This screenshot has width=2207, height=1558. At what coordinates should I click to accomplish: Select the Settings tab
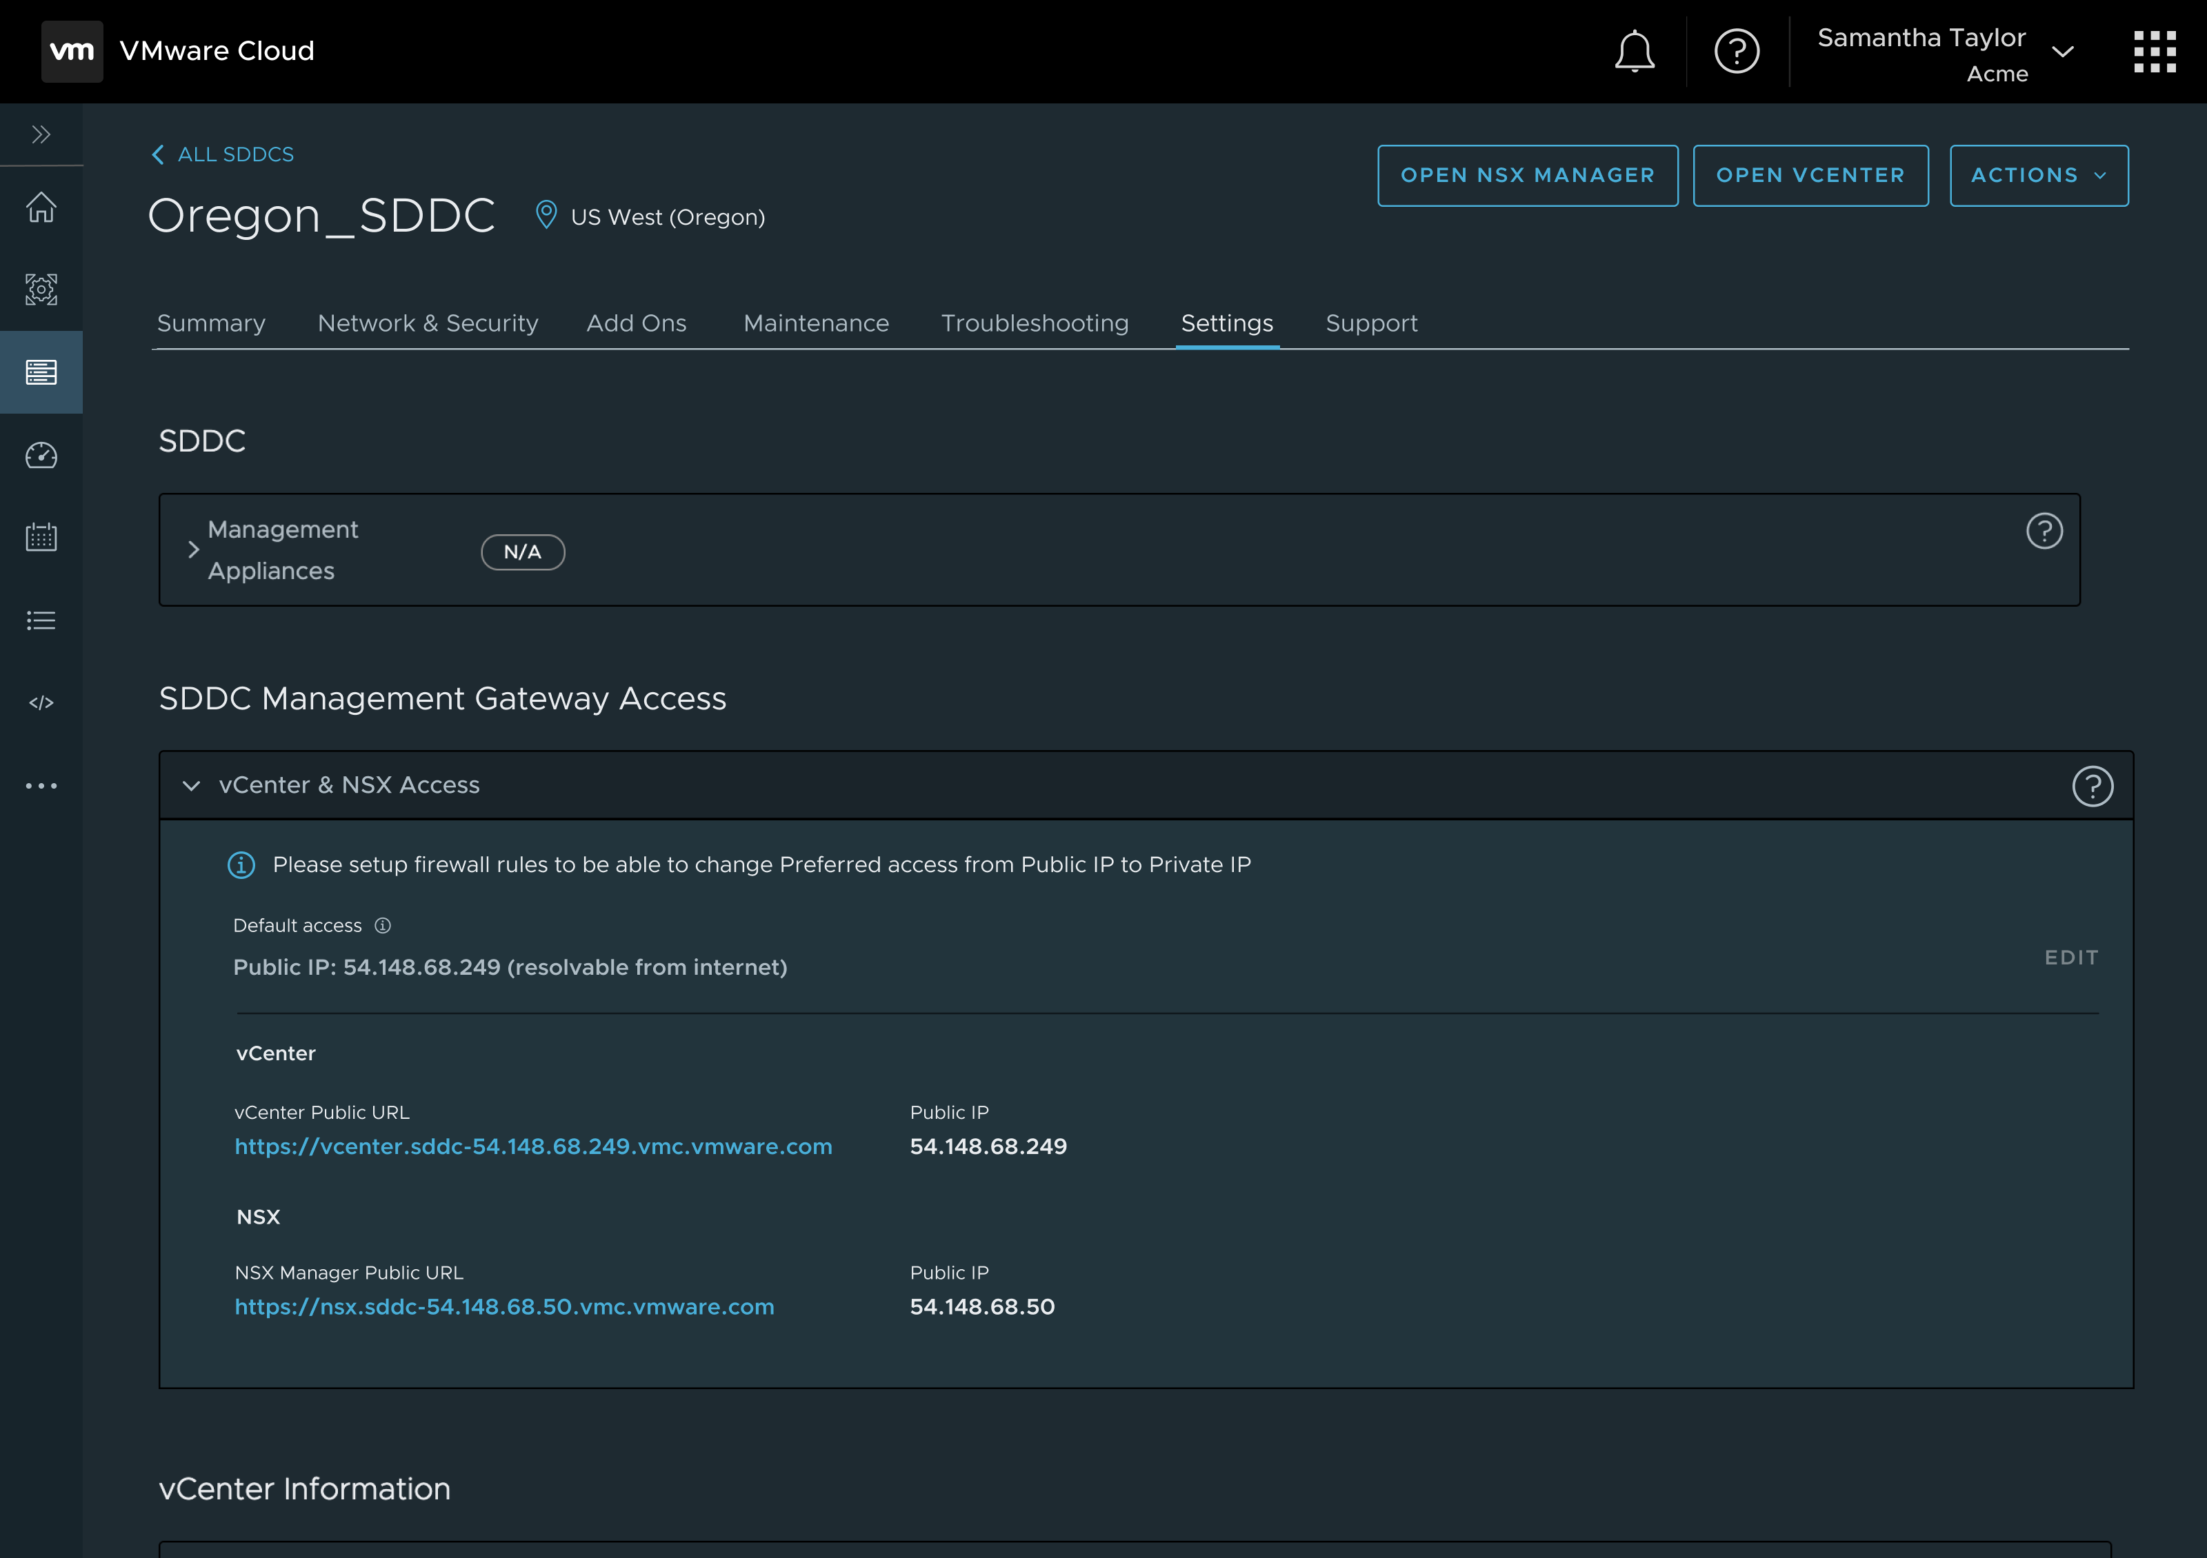[x=1226, y=324]
